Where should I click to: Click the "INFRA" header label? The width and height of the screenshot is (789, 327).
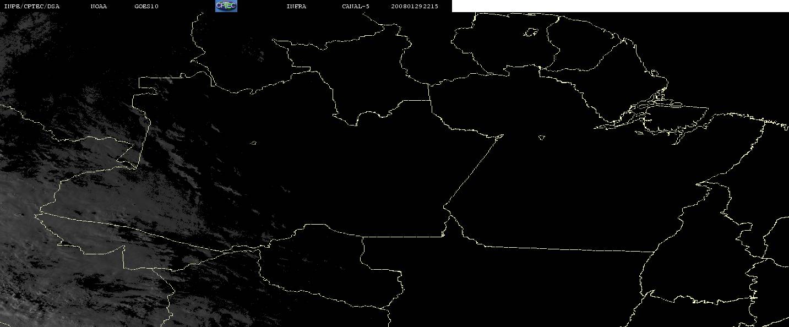[296, 7]
